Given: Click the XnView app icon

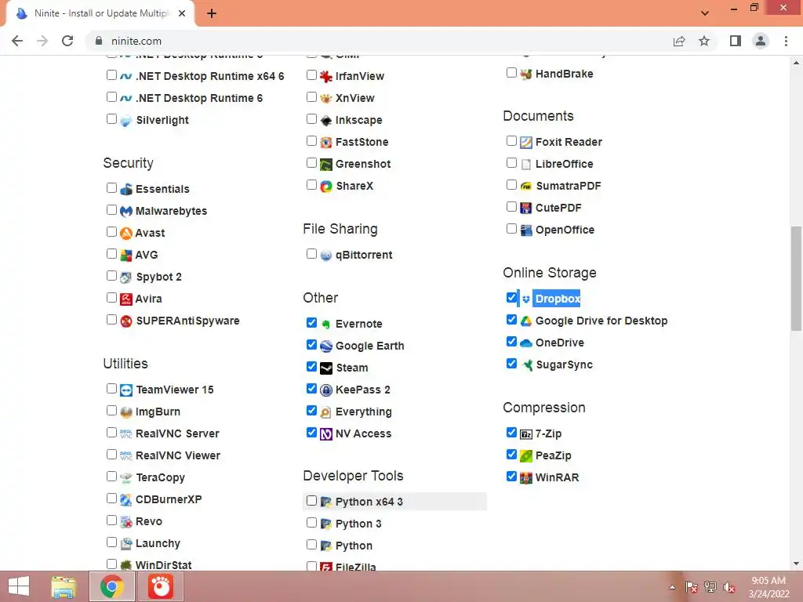Looking at the screenshot, I should (326, 98).
